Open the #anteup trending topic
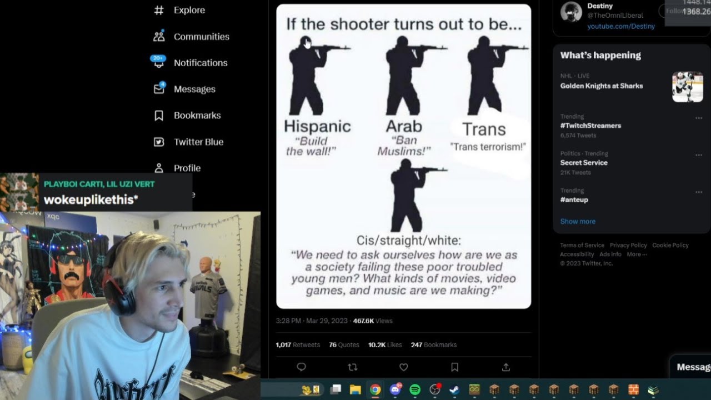 [x=574, y=199]
